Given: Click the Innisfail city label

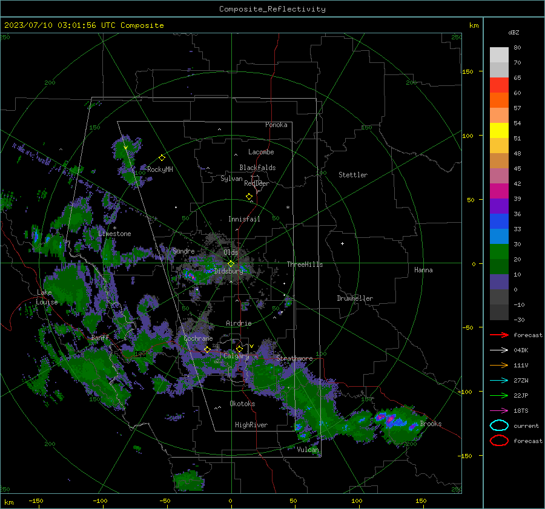Looking at the screenshot, I should tap(244, 219).
